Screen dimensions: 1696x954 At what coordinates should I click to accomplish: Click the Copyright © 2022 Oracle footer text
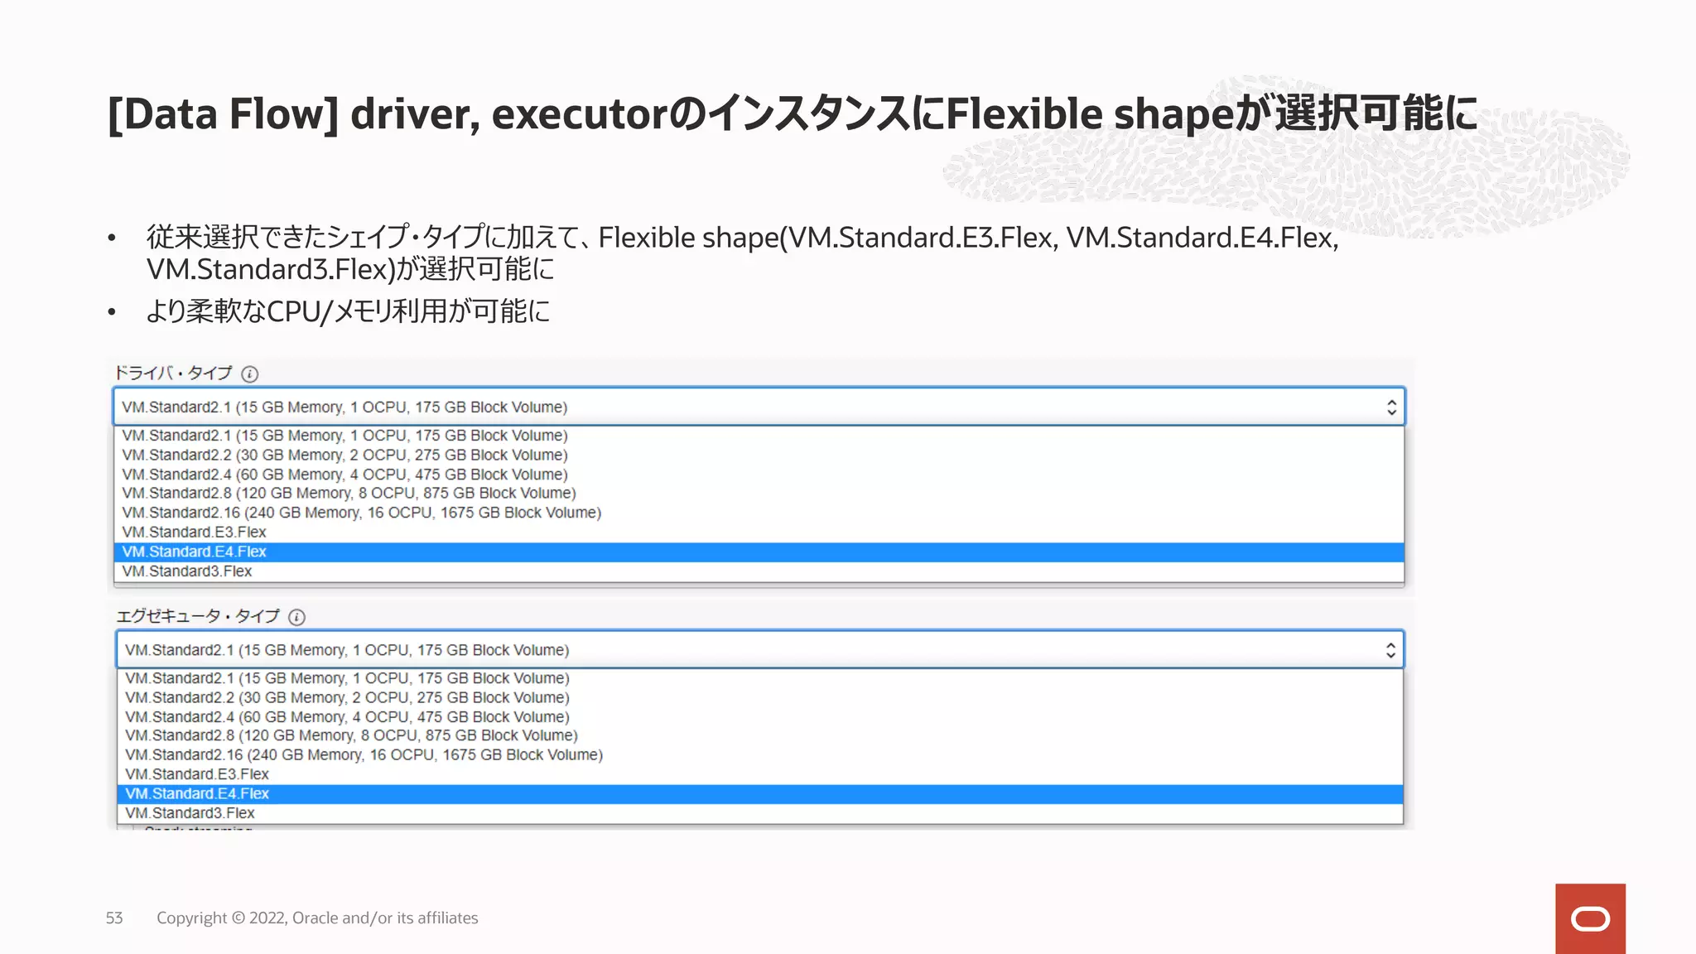point(317,918)
